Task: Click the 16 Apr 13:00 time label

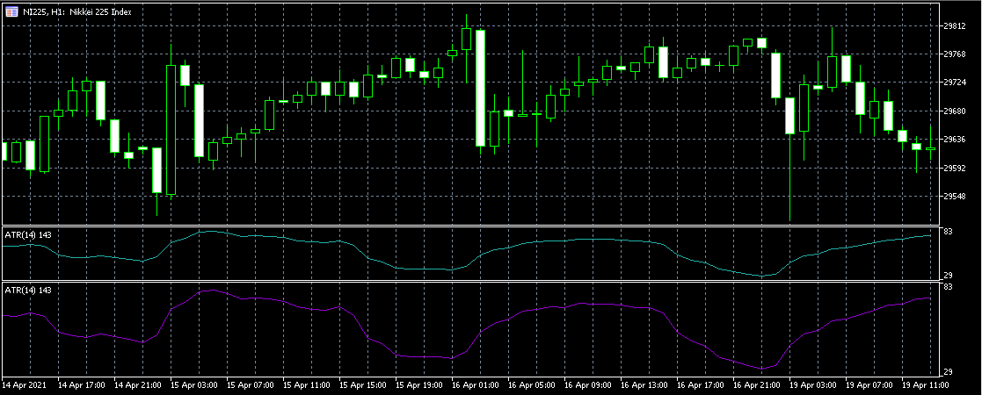Action: 643,385
